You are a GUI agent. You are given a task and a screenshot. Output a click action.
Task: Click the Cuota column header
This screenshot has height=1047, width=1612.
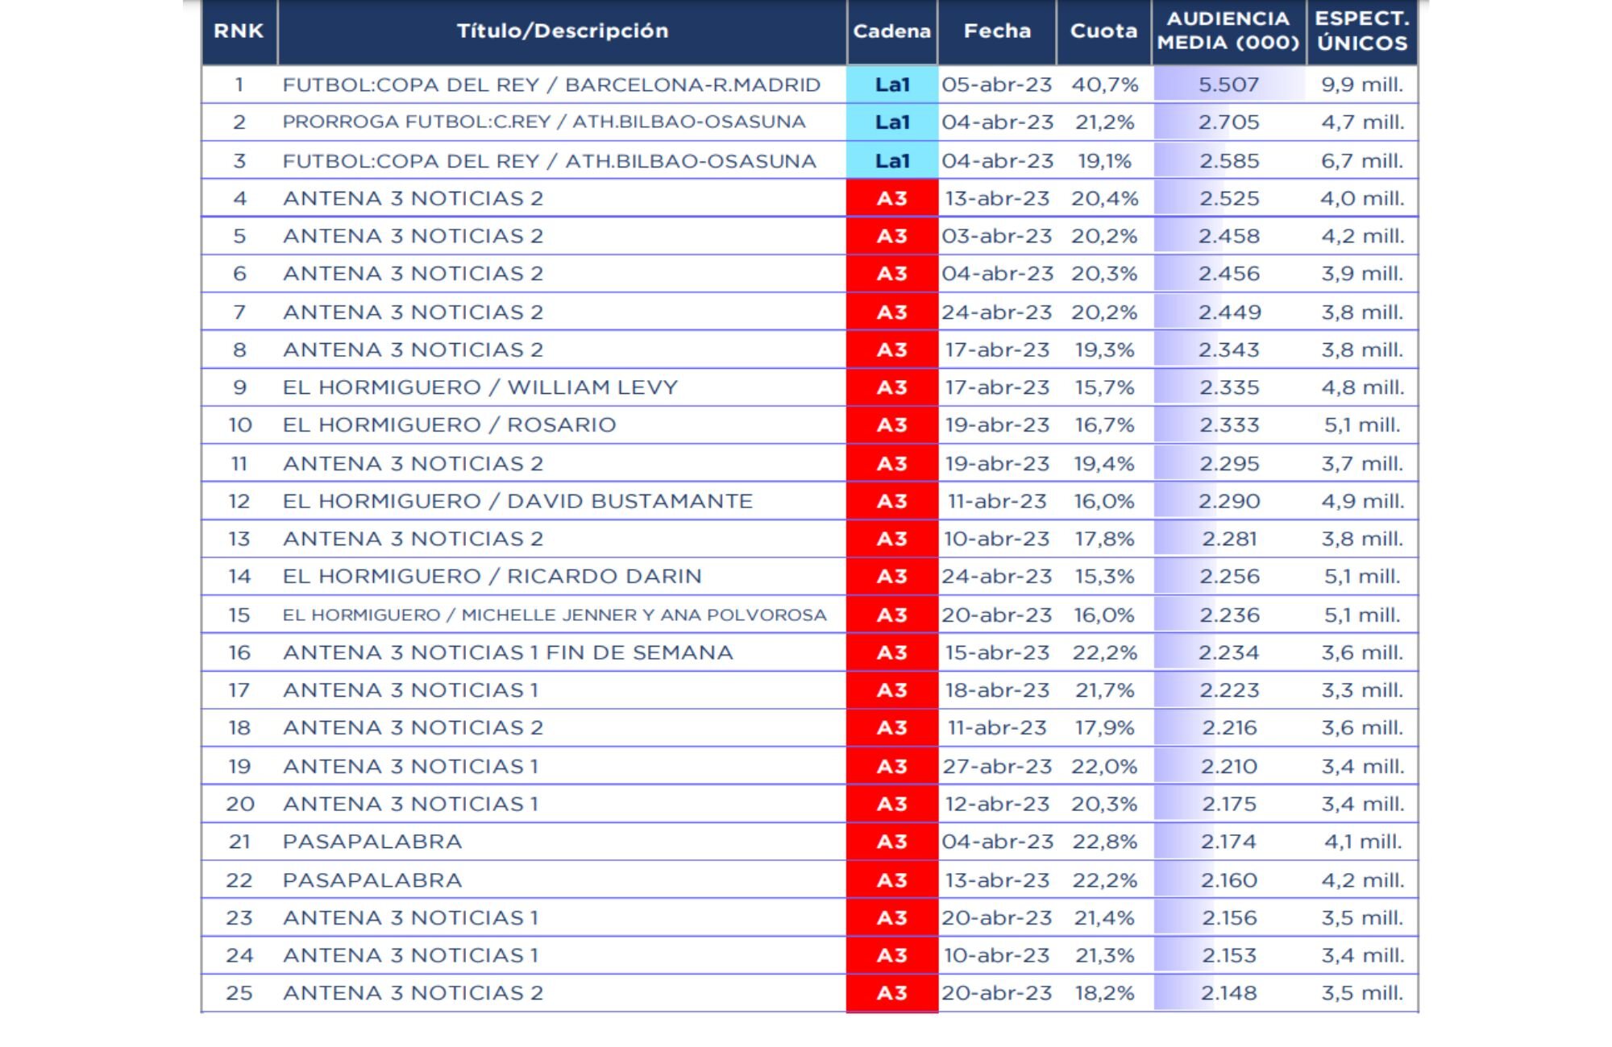tap(1103, 31)
